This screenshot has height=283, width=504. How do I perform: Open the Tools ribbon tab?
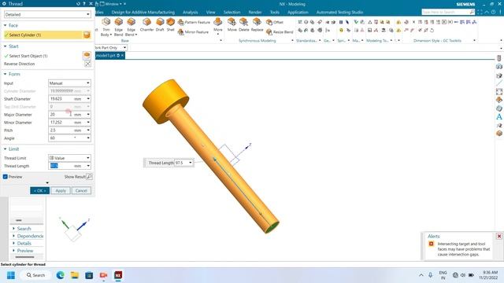coord(275,13)
